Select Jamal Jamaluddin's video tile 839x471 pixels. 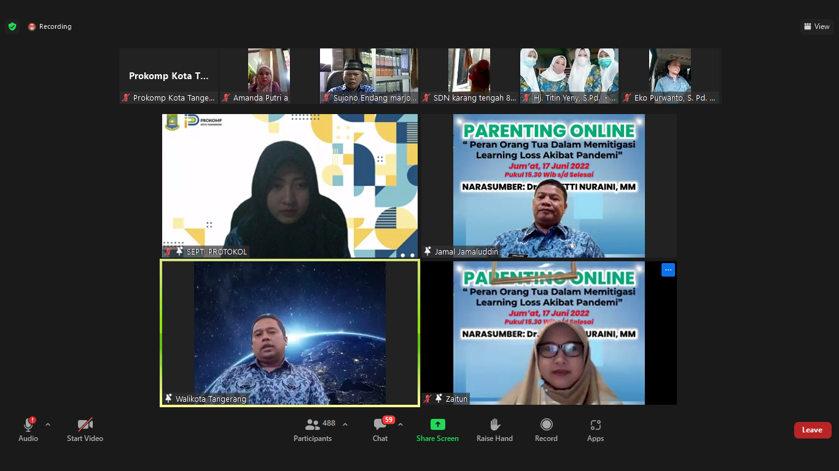pos(548,185)
